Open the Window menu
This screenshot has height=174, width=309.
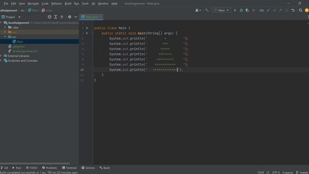click(103, 3)
